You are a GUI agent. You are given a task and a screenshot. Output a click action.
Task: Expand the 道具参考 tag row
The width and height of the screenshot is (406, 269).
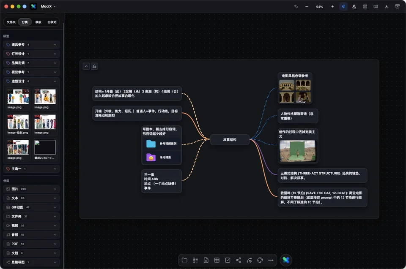[x=32, y=45]
